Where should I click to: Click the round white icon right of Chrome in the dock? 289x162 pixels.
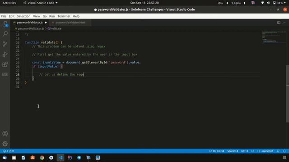click(x=51, y=157)
